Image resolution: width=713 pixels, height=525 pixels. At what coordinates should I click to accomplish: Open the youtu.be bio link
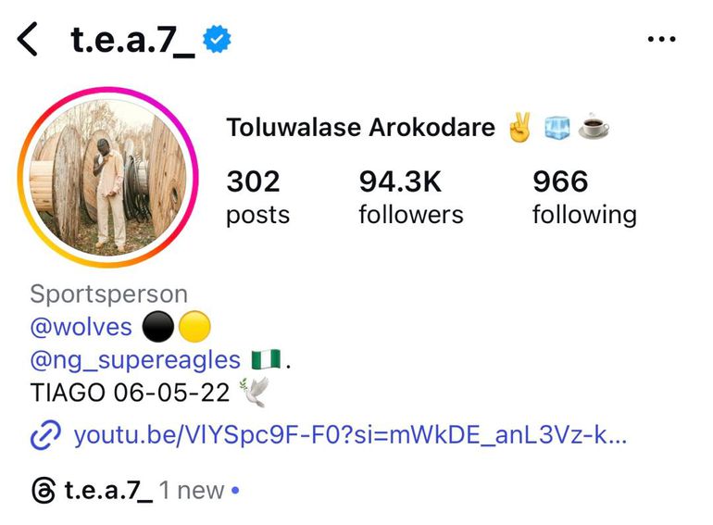[350, 435]
